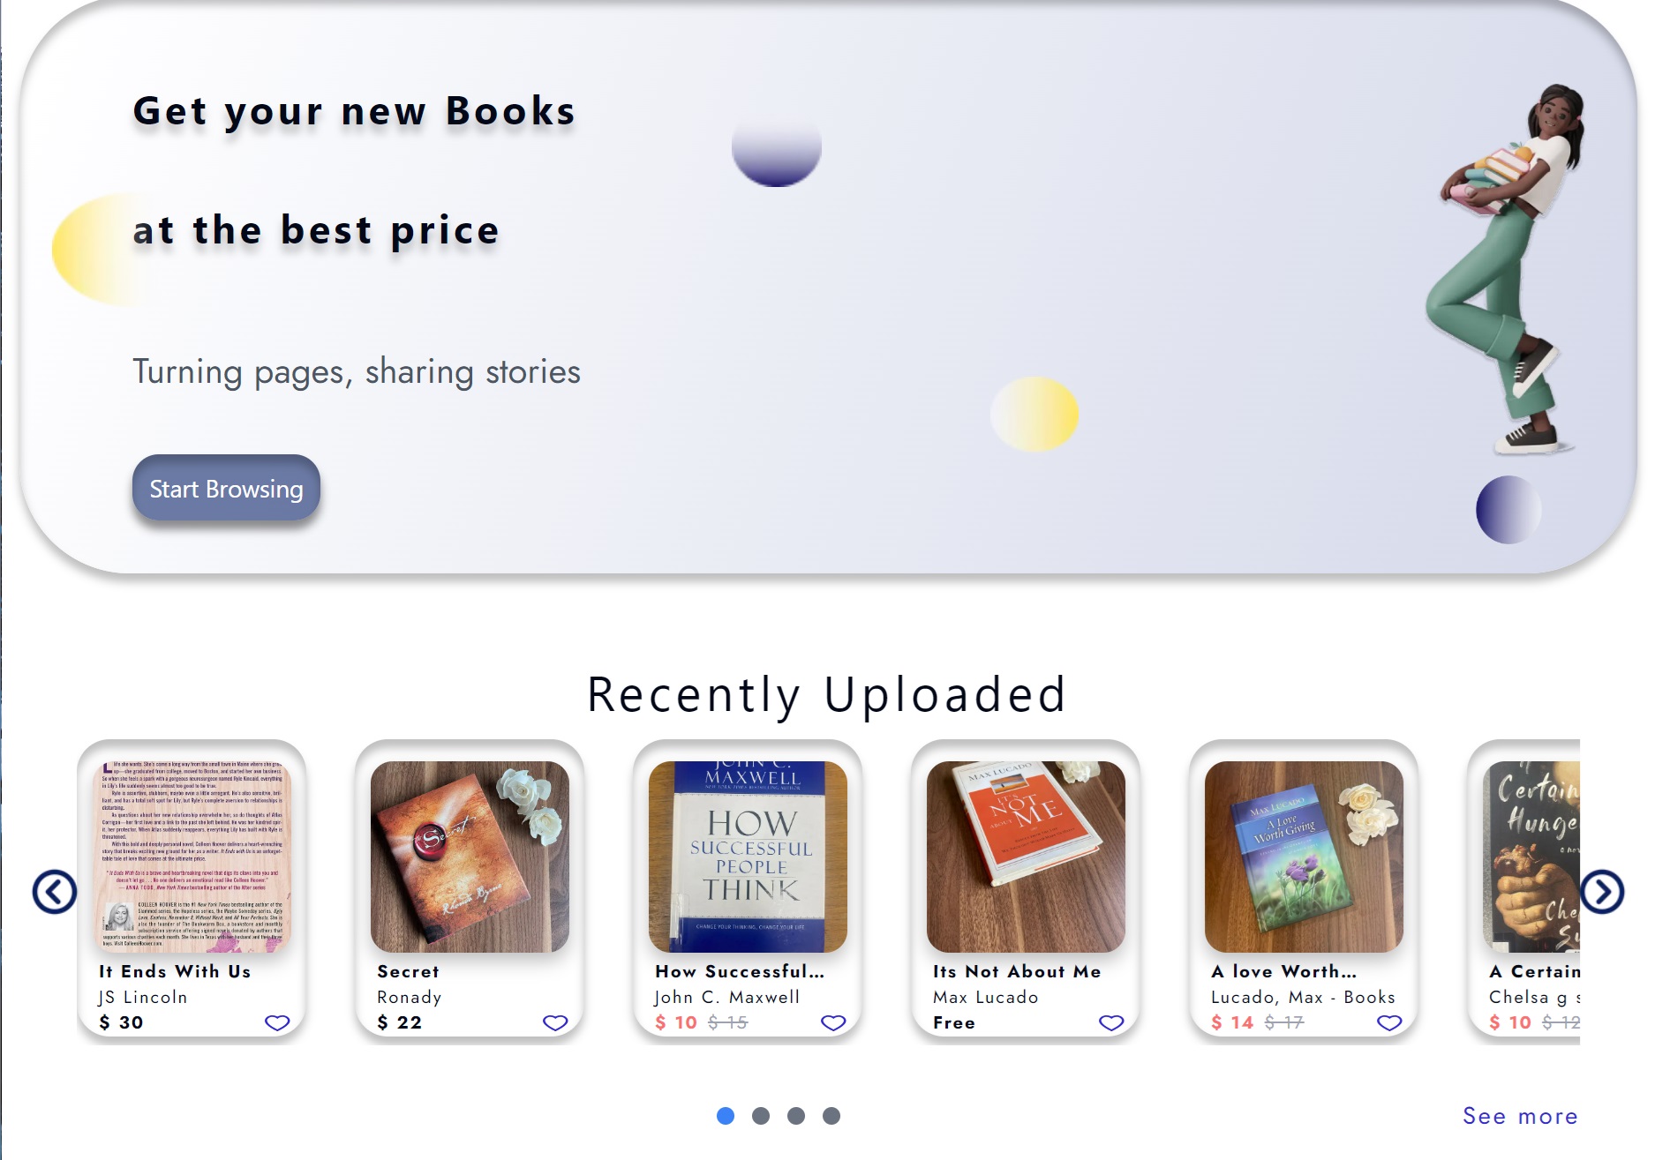
Task: Click the previous carousel arrow icon
Action: 55,892
